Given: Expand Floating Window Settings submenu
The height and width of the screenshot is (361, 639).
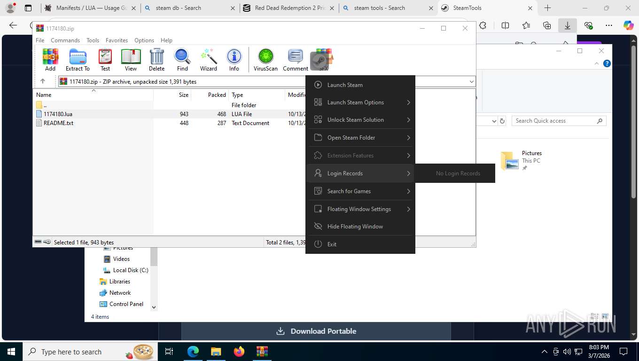Looking at the screenshot, I should click(360, 209).
